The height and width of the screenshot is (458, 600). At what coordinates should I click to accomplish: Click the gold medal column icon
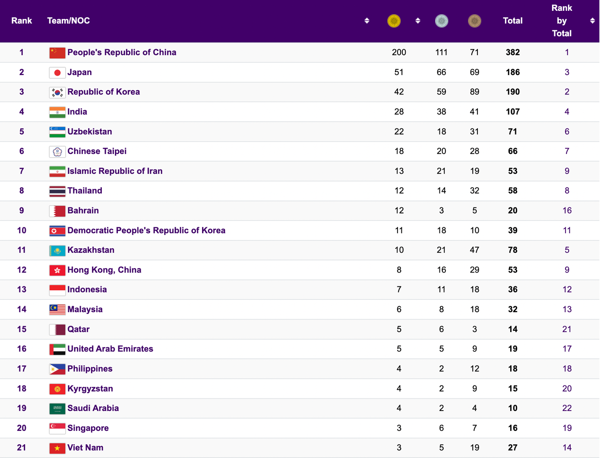[x=394, y=21]
